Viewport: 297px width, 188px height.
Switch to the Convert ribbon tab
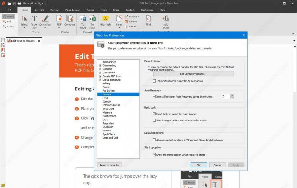click(x=39, y=10)
